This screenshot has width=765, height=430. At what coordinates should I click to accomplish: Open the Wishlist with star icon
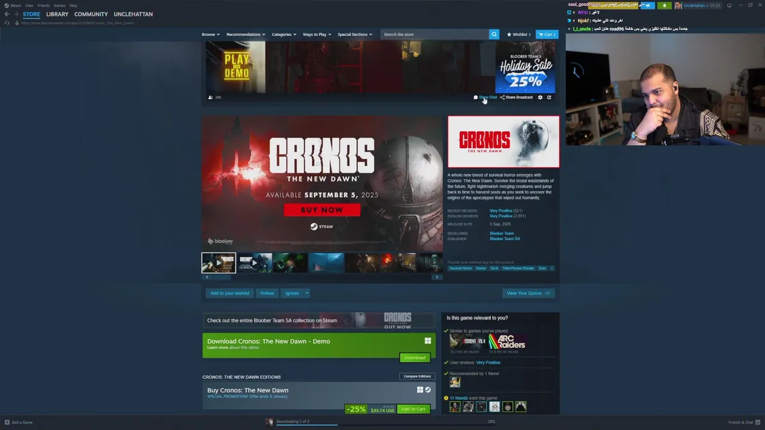pyautogui.click(x=519, y=34)
